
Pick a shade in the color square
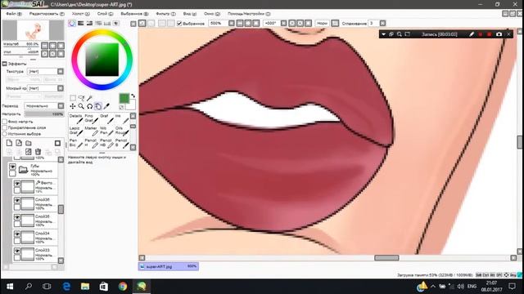click(x=102, y=60)
